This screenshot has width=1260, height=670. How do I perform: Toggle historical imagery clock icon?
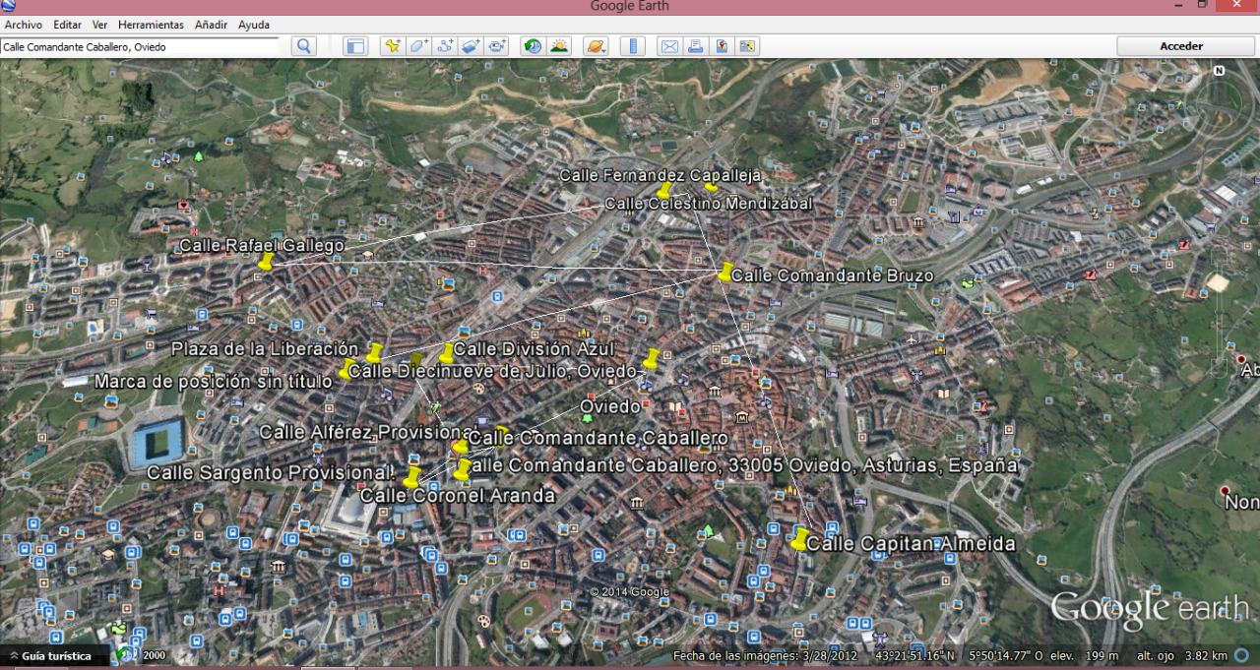(x=533, y=46)
